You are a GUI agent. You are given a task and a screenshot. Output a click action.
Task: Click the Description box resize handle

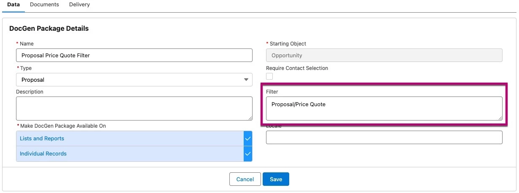tap(250, 118)
